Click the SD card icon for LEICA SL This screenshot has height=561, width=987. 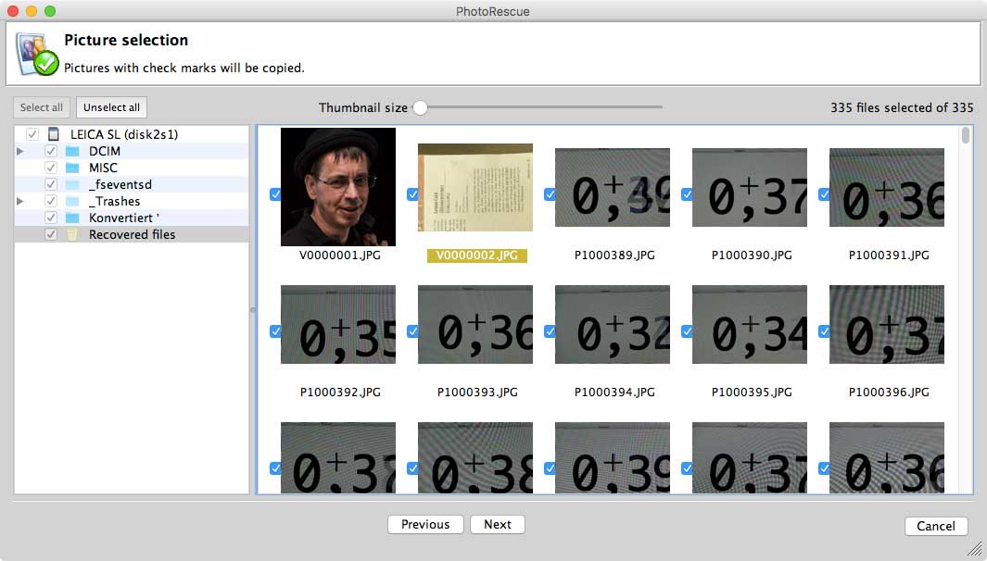(x=54, y=134)
